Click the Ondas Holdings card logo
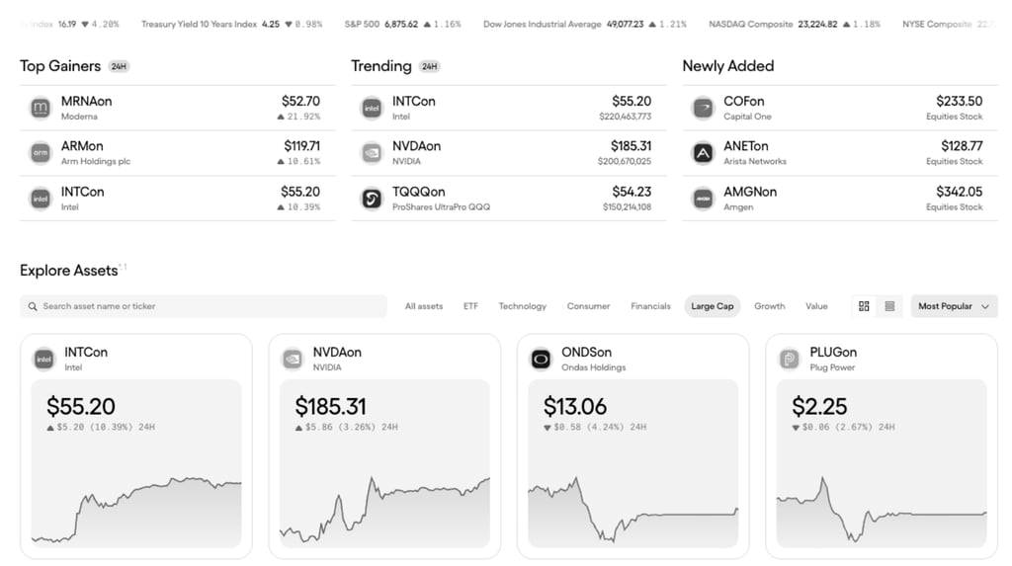 (541, 359)
